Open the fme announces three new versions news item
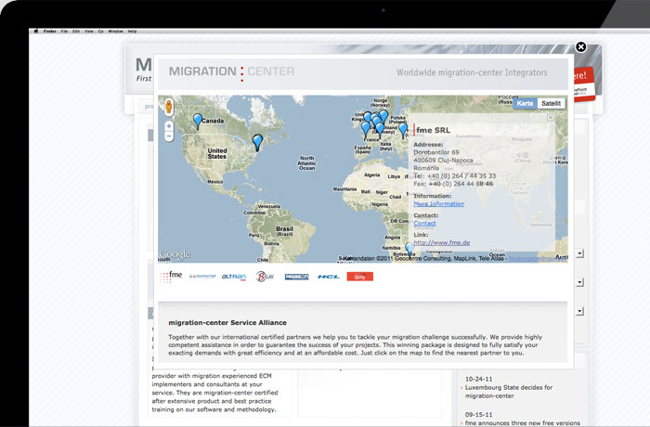Screen dimensions: 650x427 522,423
